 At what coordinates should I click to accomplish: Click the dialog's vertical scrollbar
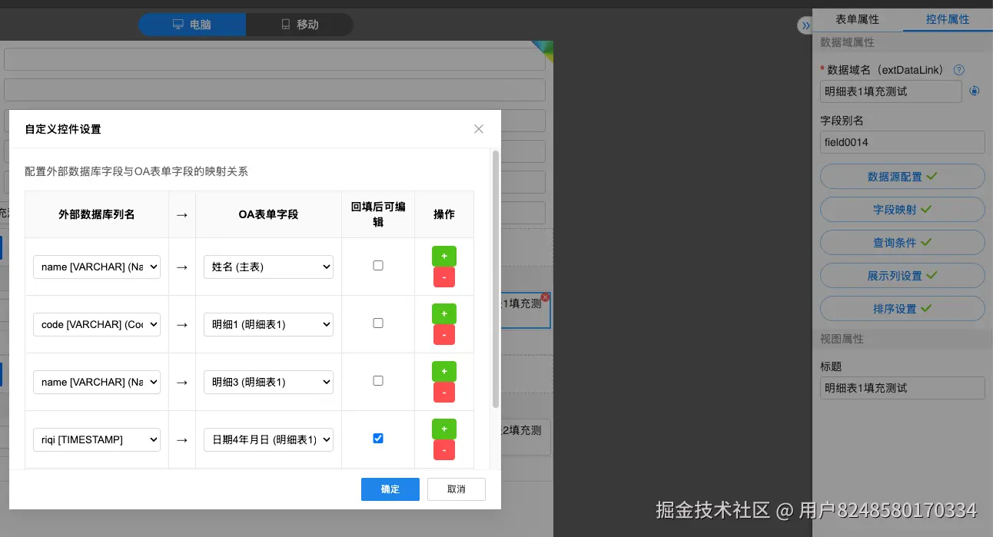click(x=496, y=279)
